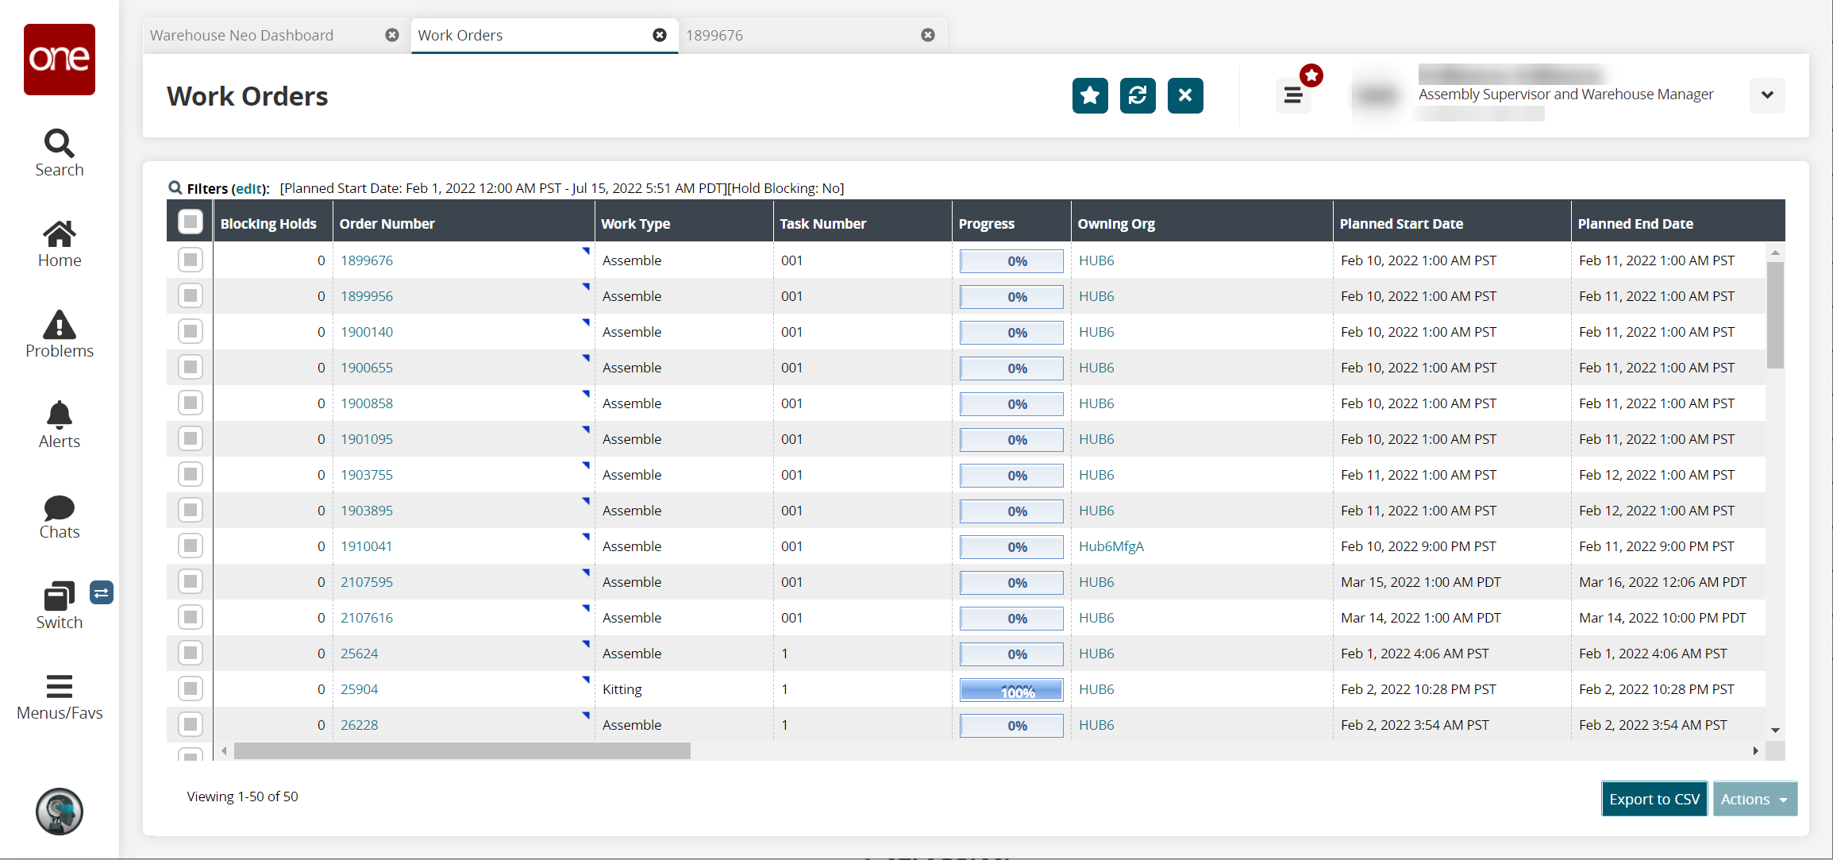1833x860 pixels.
Task: Check the box for order 1899676
Action: click(x=191, y=260)
